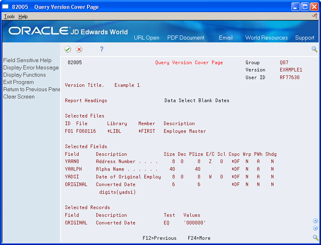
Task: Select Clear Screen option
Action: [x=19, y=97]
